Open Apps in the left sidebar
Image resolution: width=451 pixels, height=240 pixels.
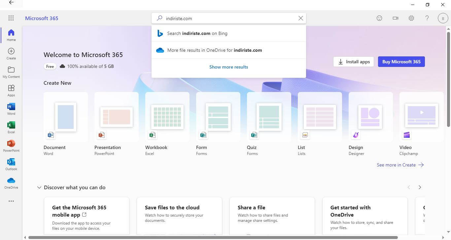coord(11,90)
